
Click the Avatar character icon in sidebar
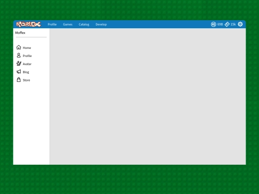tap(19, 63)
